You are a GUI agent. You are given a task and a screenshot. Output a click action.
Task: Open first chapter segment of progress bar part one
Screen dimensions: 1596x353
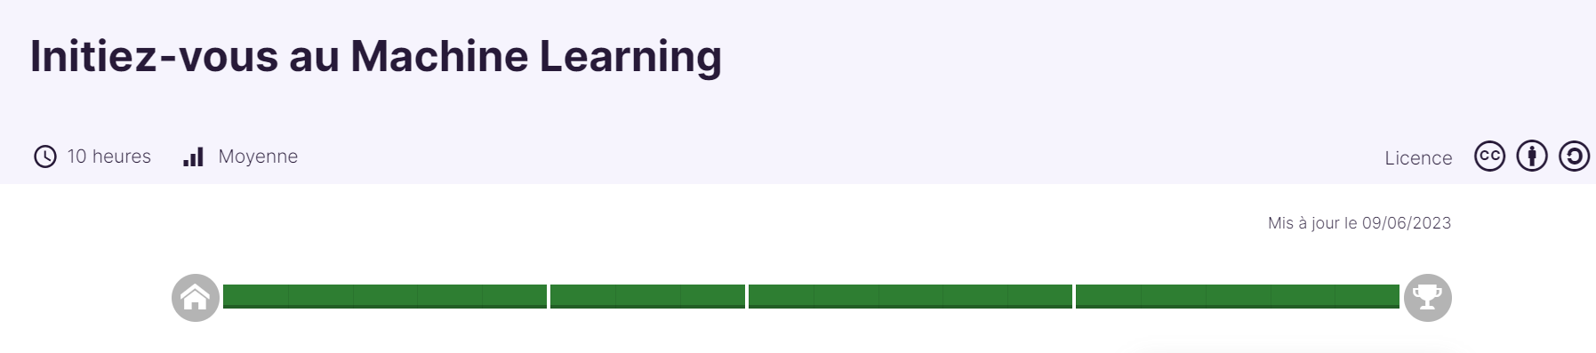[x=255, y=296]
